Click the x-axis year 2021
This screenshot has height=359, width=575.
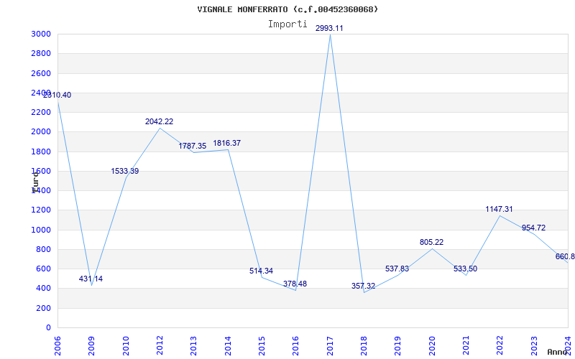pyautogui.click(x=466, y=345)
